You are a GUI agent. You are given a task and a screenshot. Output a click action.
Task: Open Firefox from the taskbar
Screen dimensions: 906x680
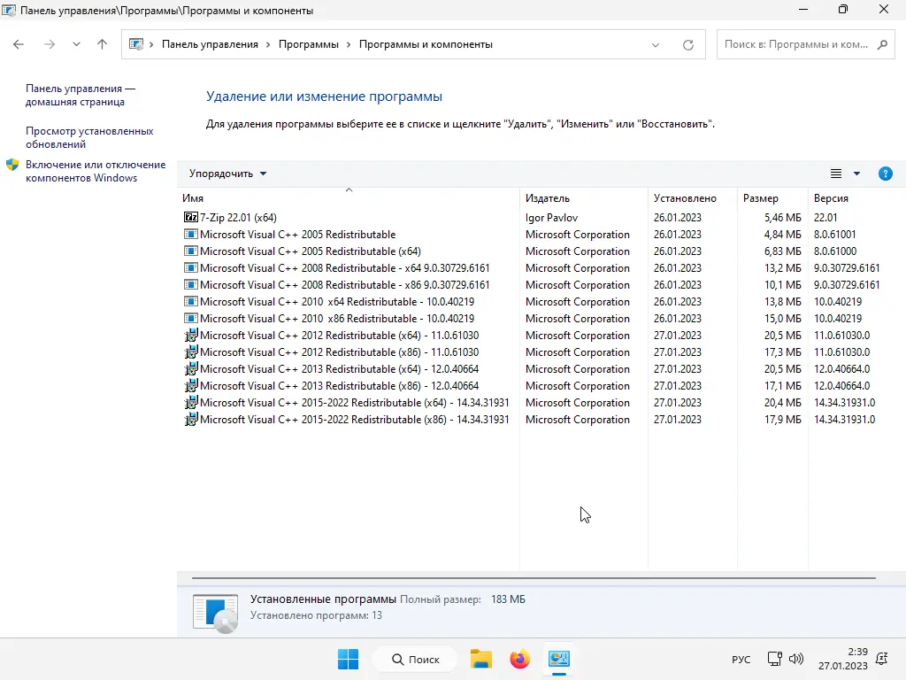pyautogui.click(x=519, y=659)
